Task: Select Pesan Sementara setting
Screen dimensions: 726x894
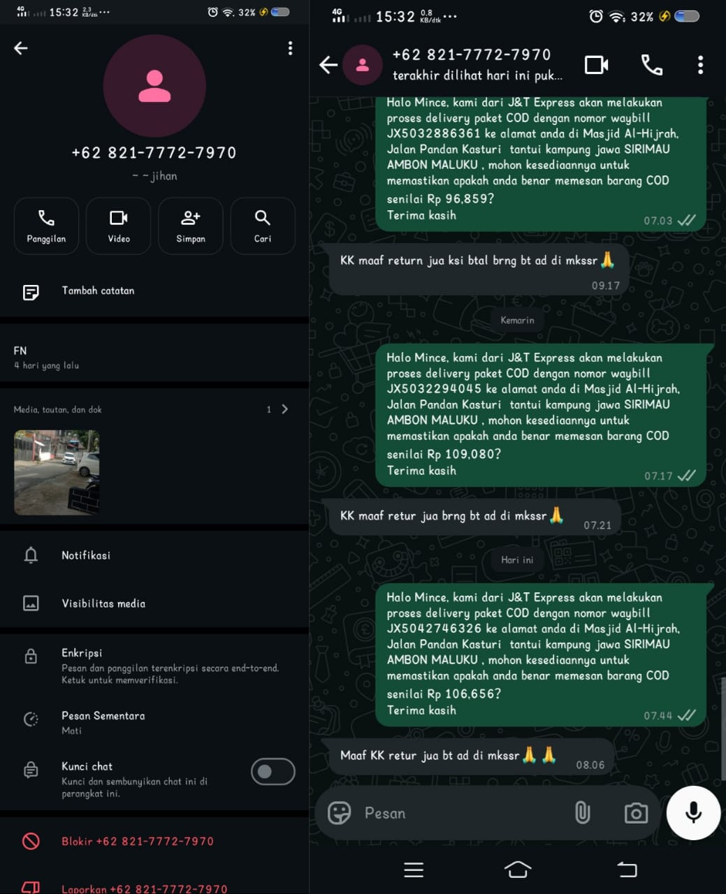Action: (154, 722)
